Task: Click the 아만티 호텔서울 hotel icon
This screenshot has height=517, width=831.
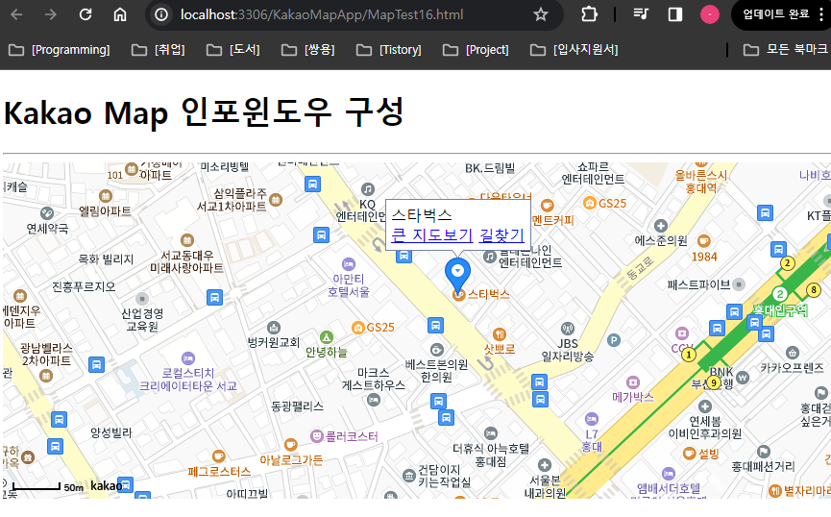Action: 348,264
